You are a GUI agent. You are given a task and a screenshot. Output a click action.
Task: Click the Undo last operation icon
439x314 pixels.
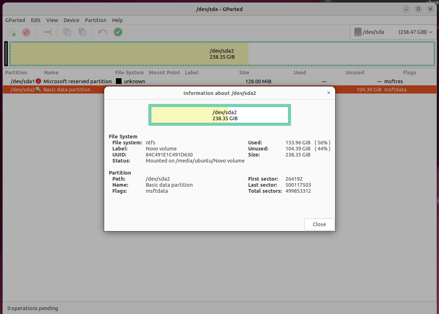pyautogui.click(x=103, y=32)
